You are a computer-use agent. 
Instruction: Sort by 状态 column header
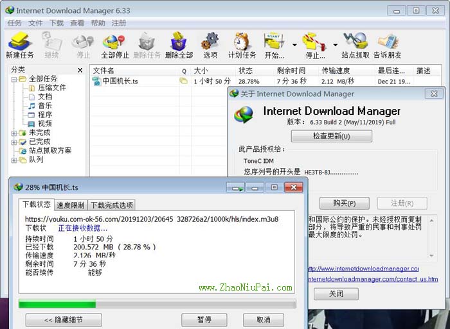click(255, 71)
